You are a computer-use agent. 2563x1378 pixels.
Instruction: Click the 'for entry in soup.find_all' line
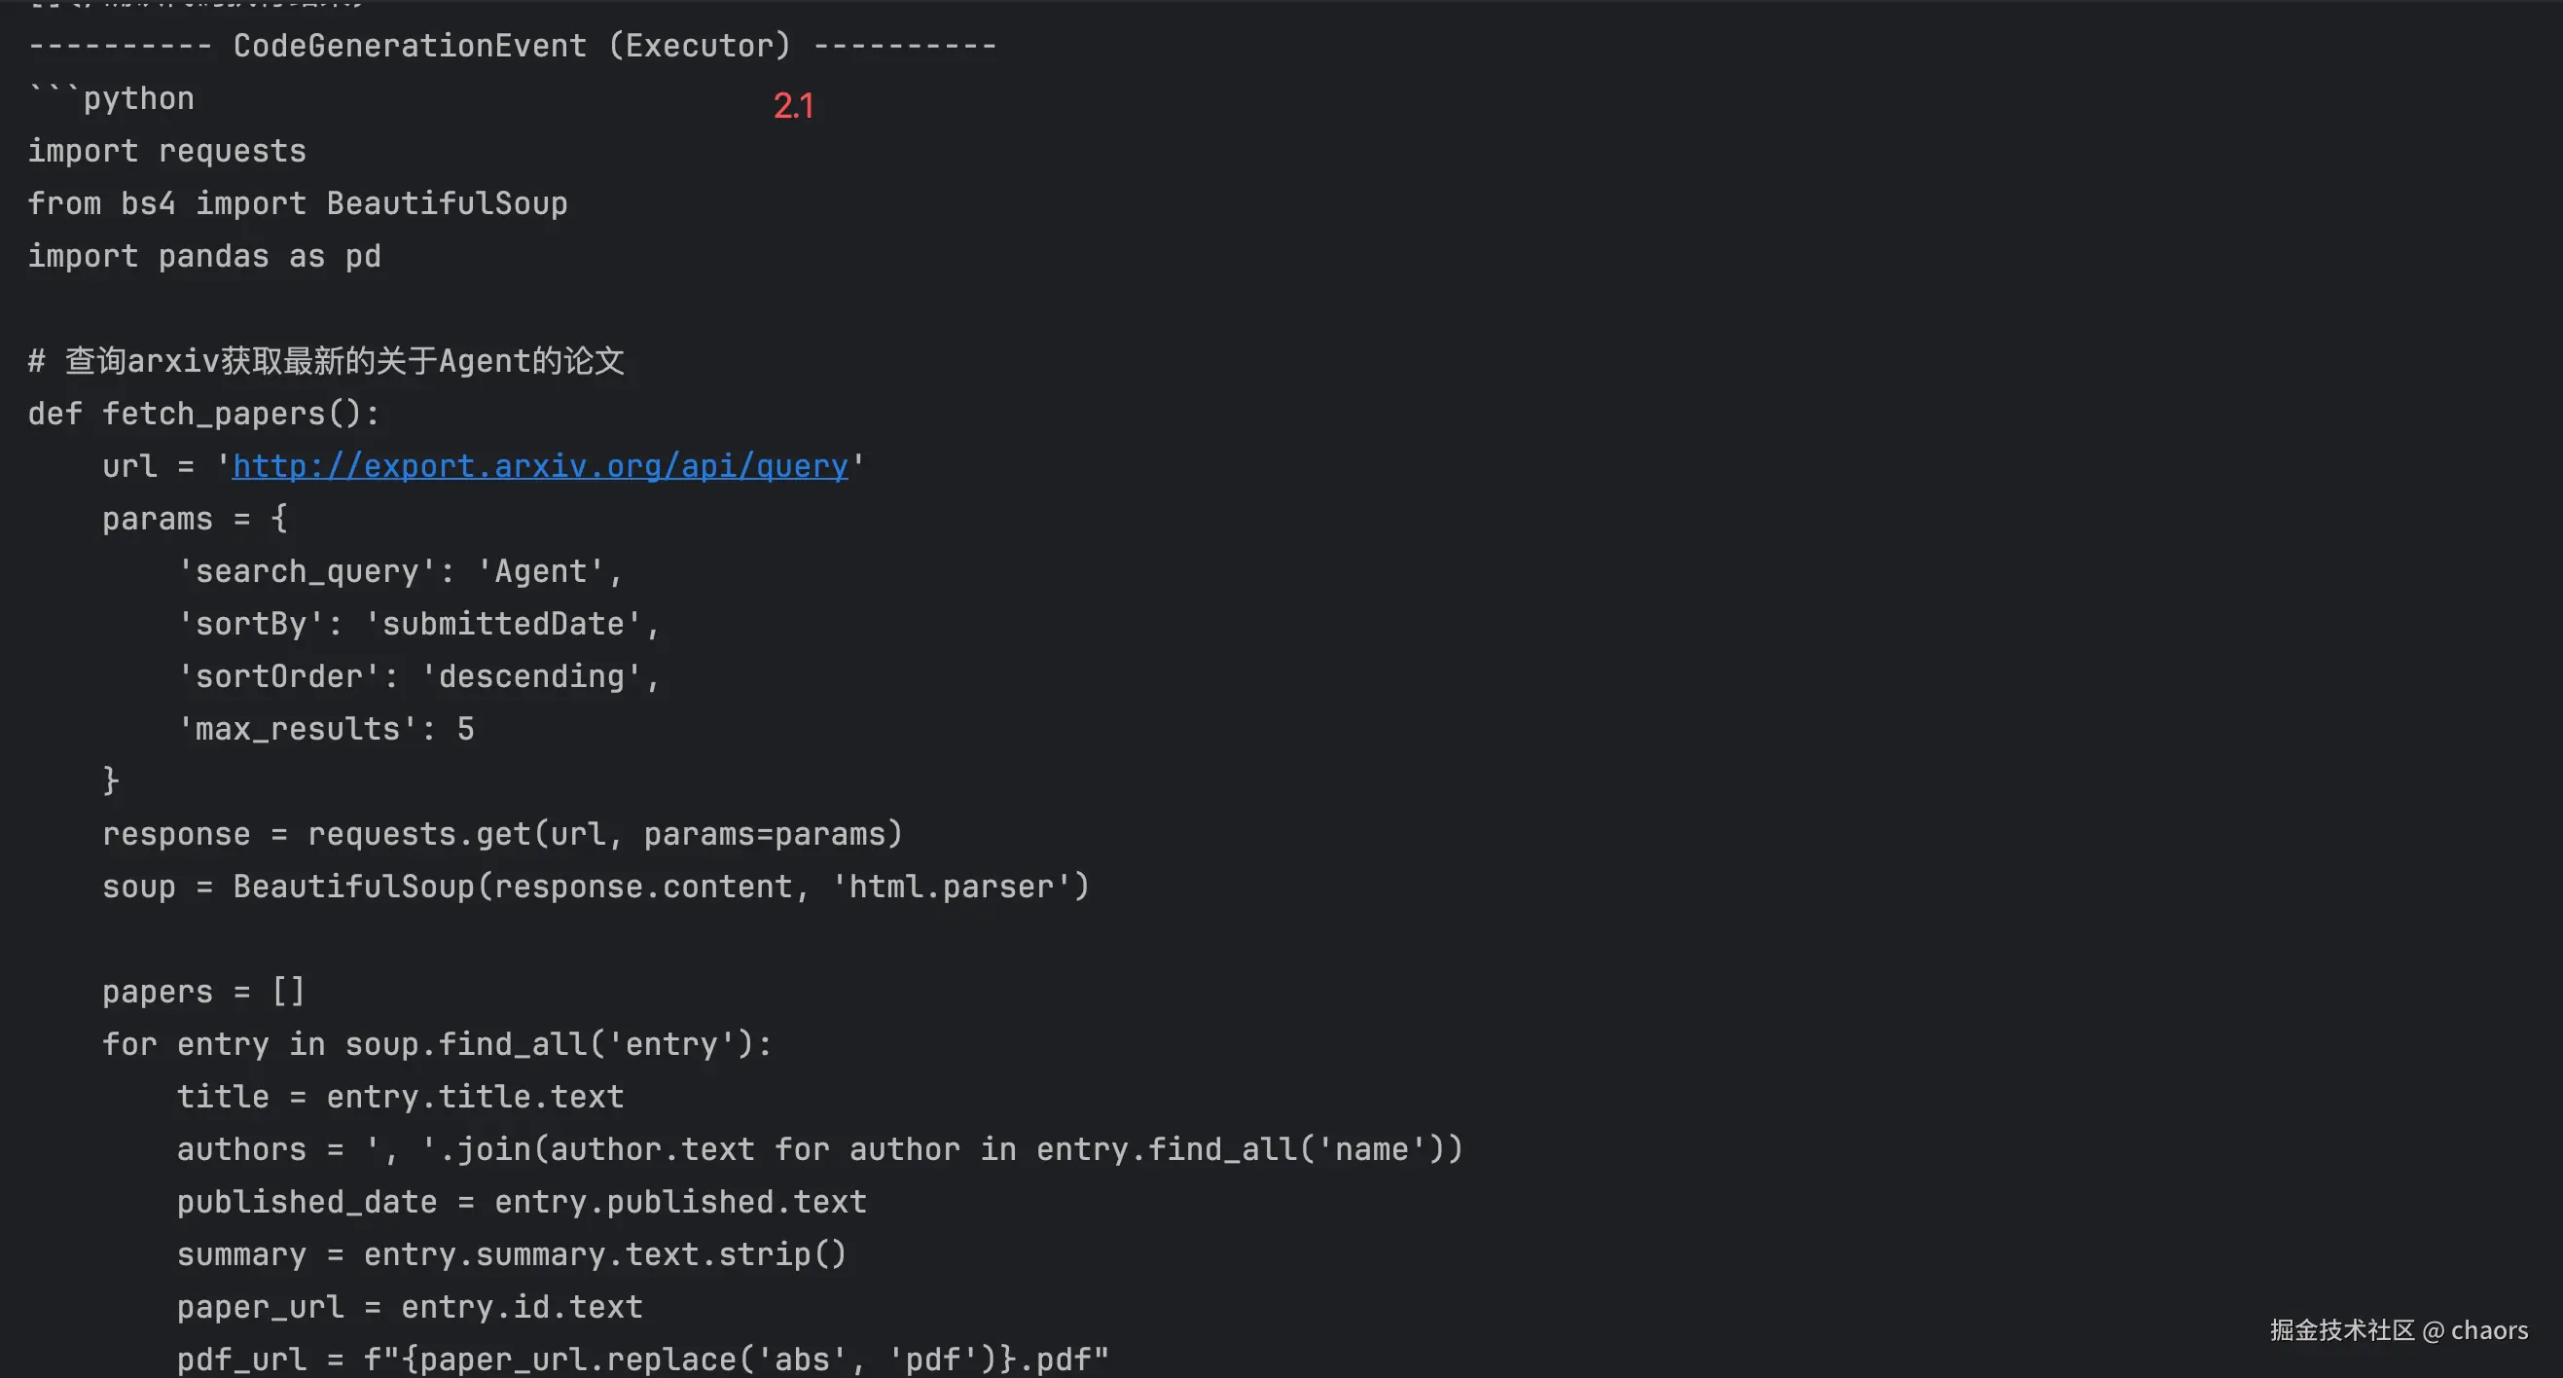pyautogui.click(x=437, y=1045)
